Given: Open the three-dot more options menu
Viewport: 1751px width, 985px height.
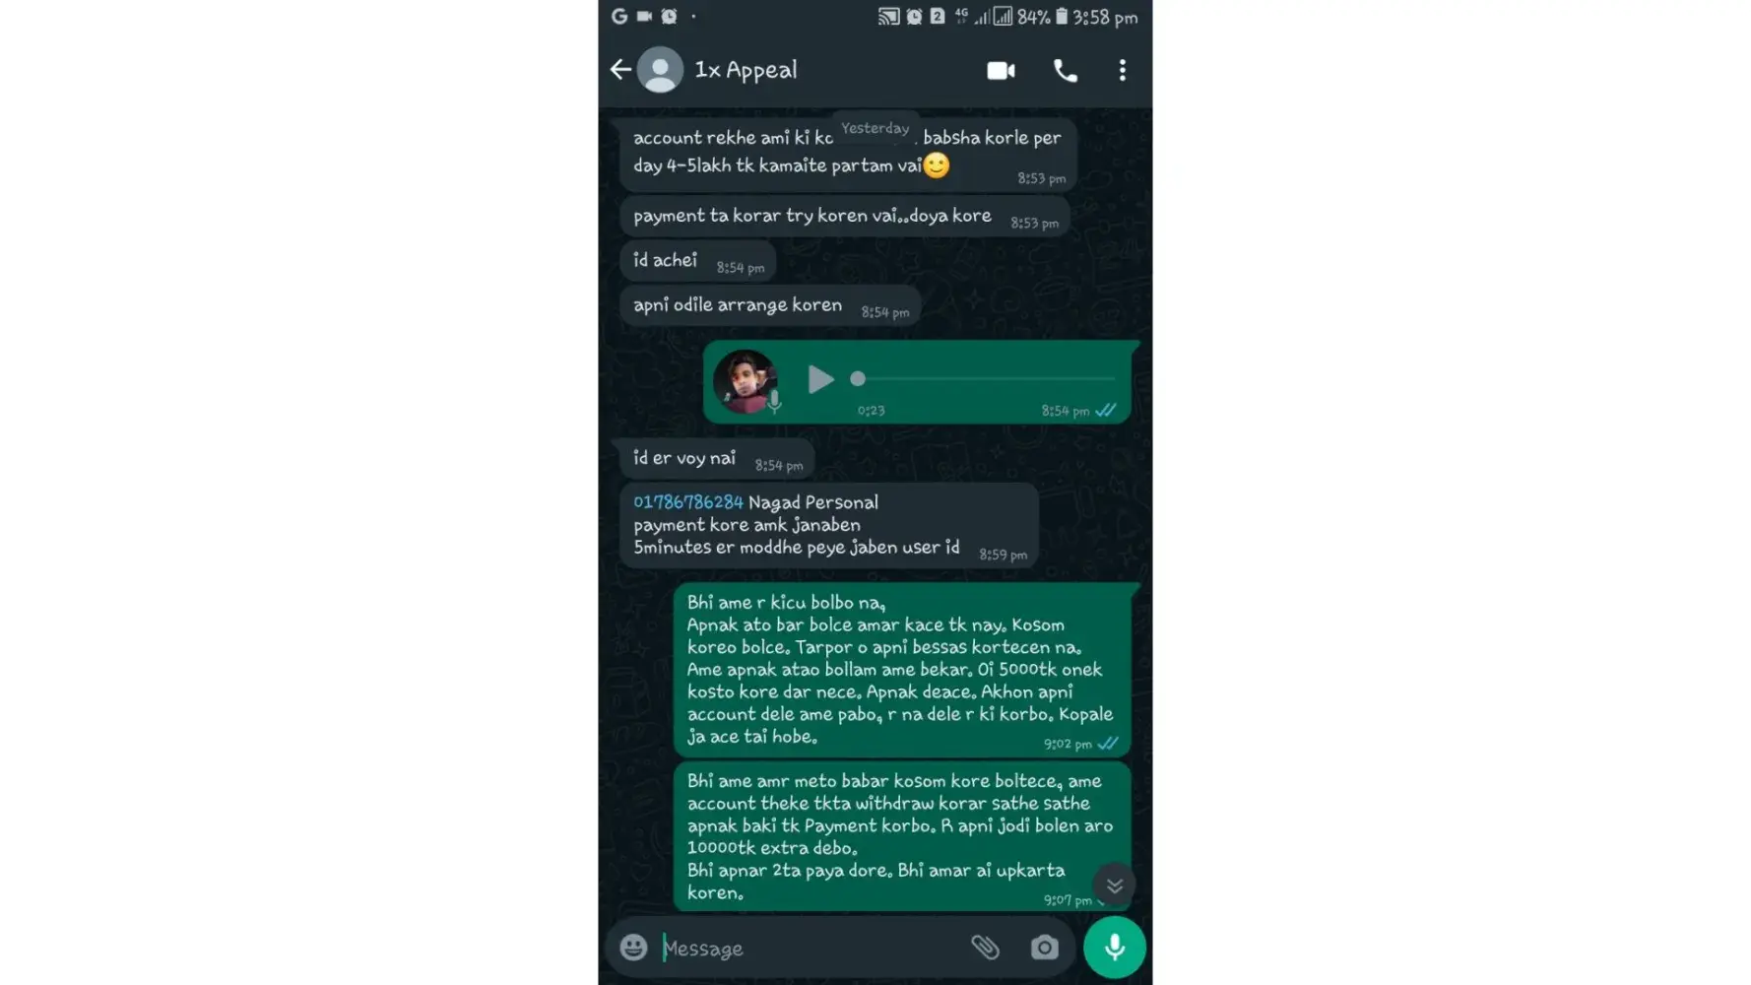Looking at the screenshot, I should (x=1122, y=70).
